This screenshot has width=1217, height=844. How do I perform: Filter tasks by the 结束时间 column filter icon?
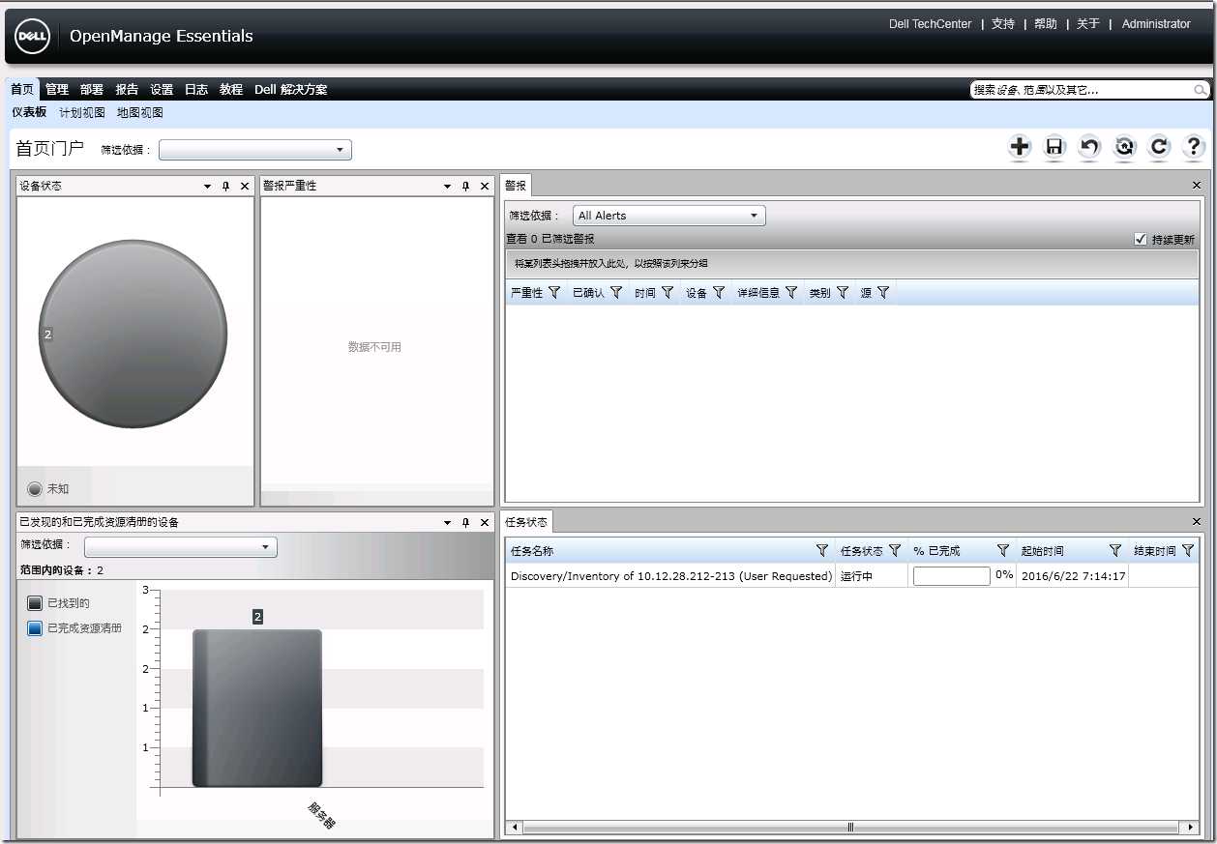point(1188,550)
